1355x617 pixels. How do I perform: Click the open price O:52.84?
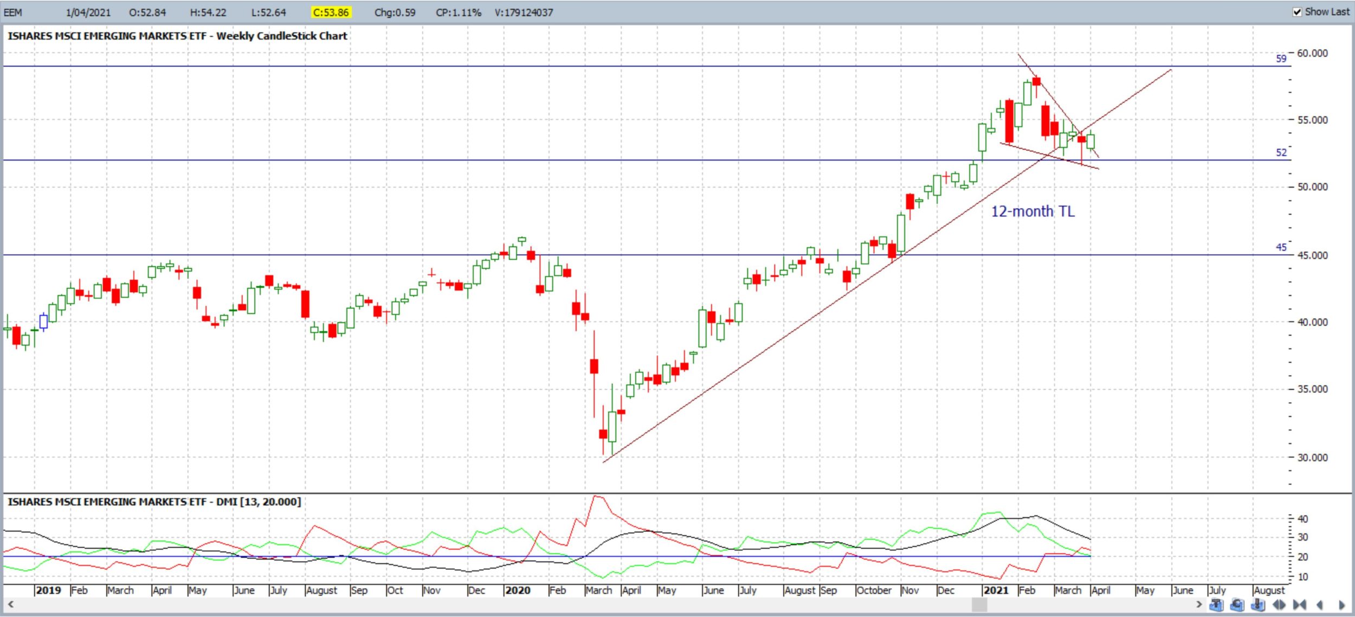click(147, 12)
